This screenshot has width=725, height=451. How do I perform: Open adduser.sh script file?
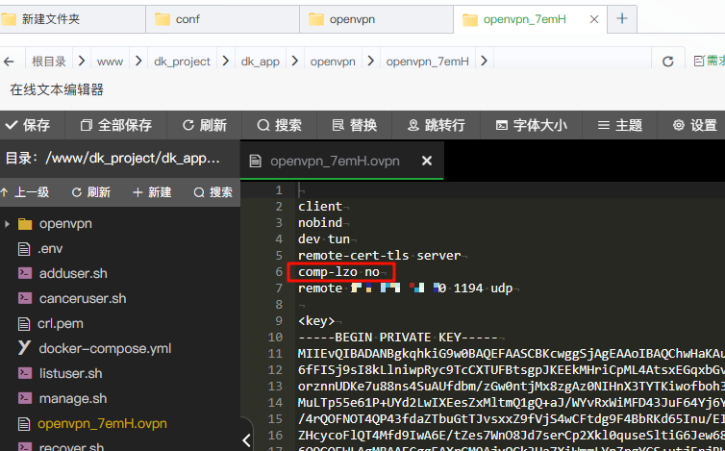pyautogui.click(x=82, y=273)
